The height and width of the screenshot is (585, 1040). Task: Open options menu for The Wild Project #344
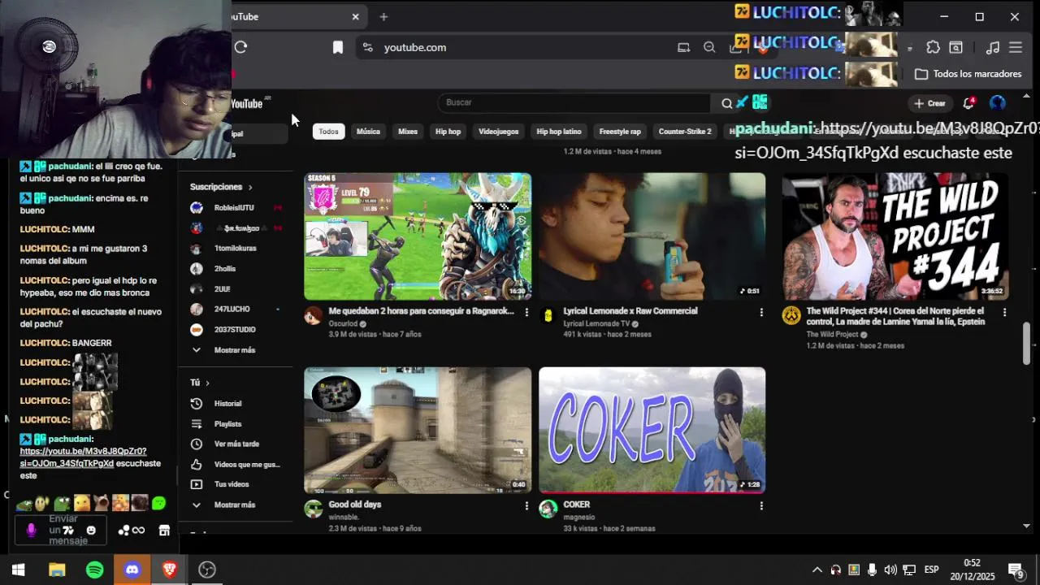point(1004,312)
